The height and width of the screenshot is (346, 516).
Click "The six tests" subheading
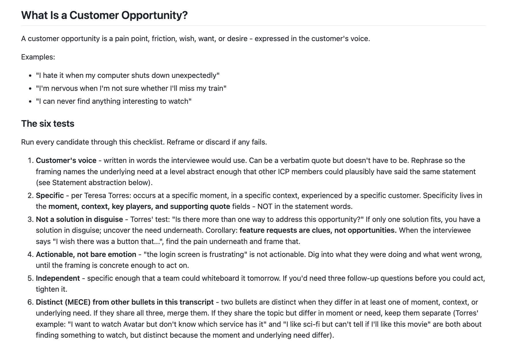click(48, 124)
